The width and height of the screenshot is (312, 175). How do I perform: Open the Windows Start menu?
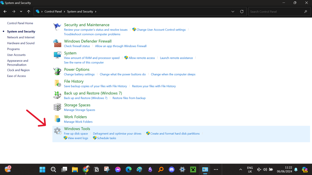pos(42,170)
